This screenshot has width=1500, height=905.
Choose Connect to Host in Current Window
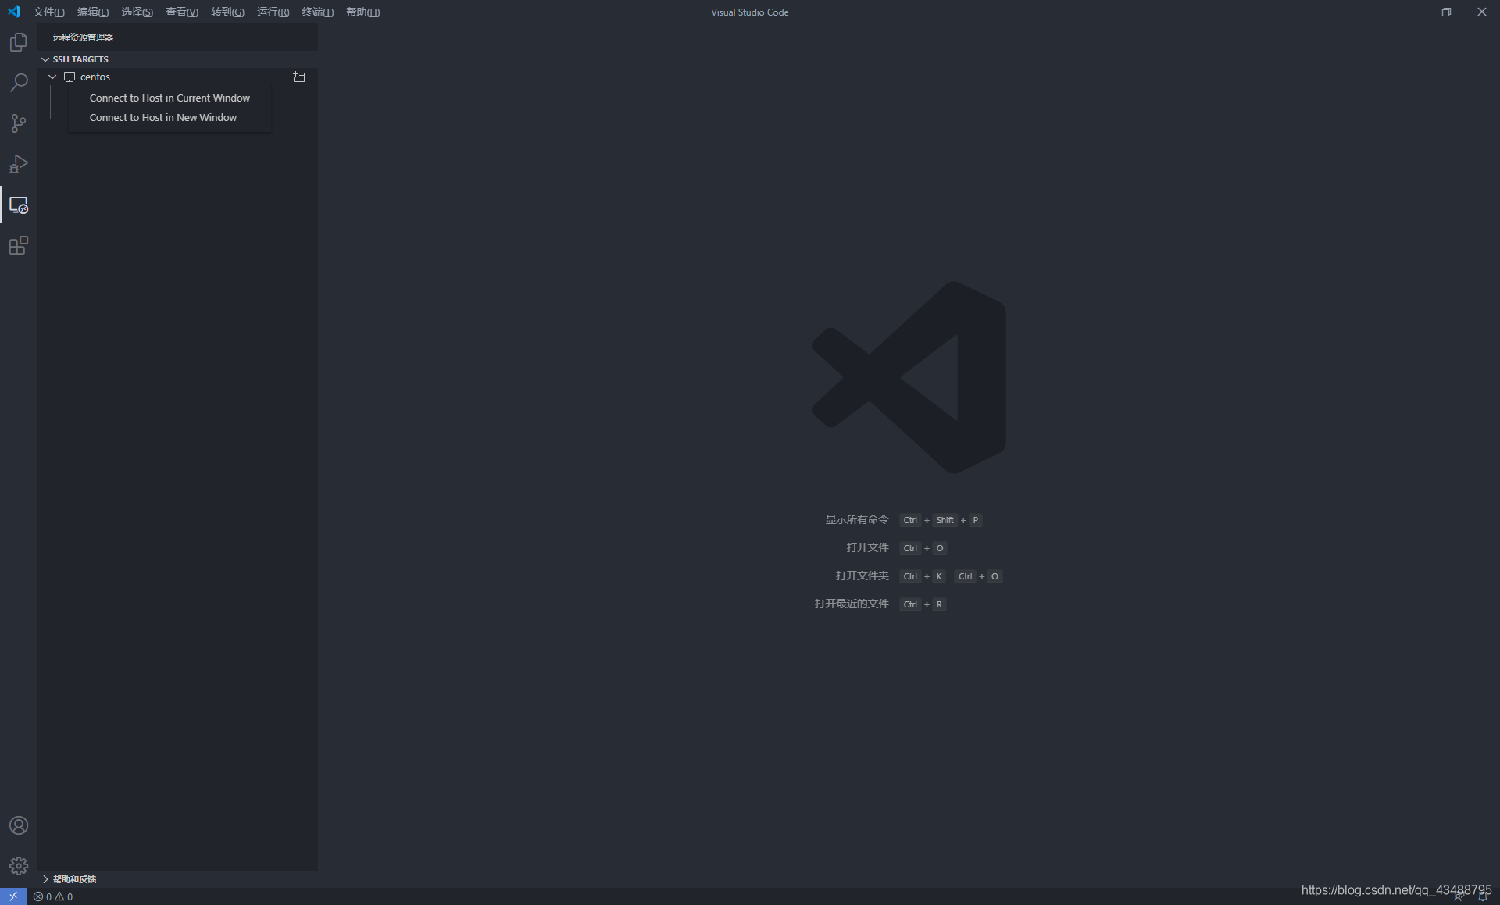[x=170, y=98]
